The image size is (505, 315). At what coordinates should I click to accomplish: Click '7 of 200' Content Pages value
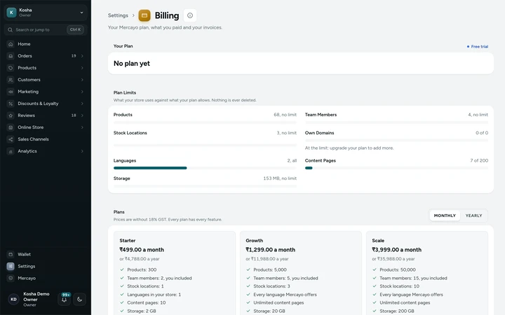click(479, 160)
